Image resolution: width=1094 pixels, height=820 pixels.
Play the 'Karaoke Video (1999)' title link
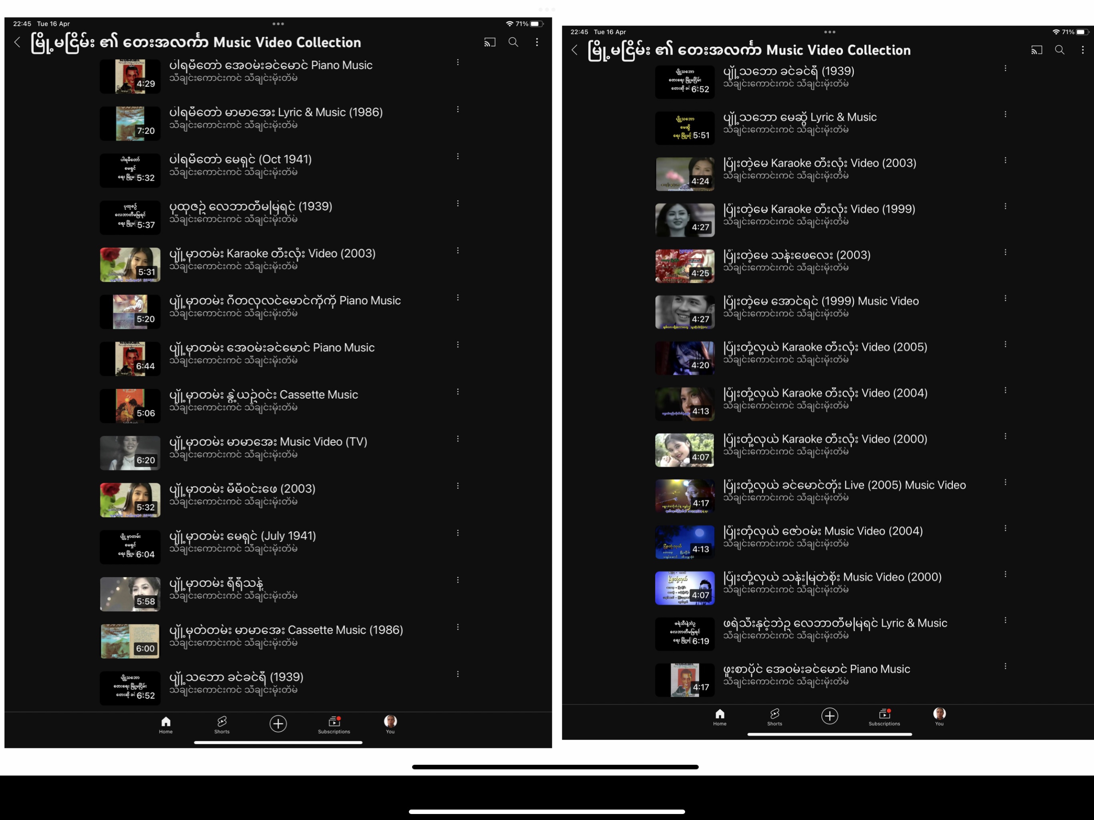(818, 209)
